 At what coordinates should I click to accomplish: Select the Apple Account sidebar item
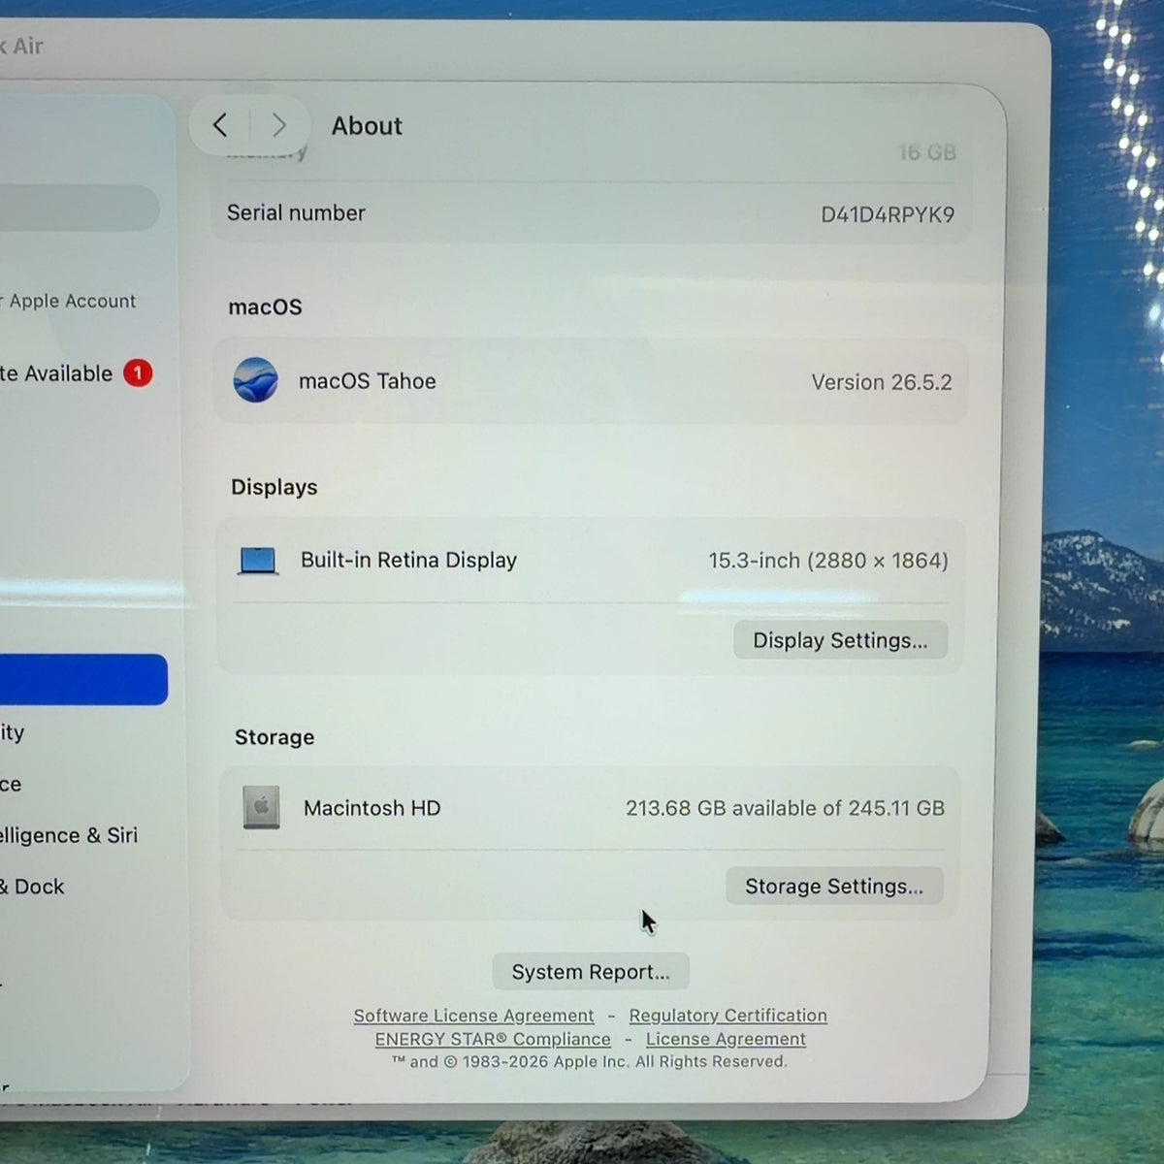point(68,302)
